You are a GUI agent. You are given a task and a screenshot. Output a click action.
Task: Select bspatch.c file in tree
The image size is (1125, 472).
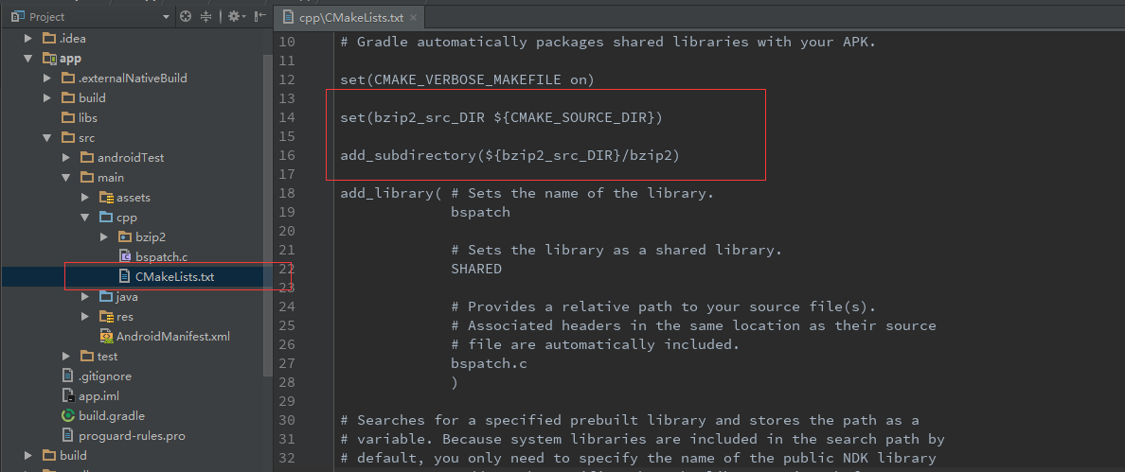pos(161,256)
